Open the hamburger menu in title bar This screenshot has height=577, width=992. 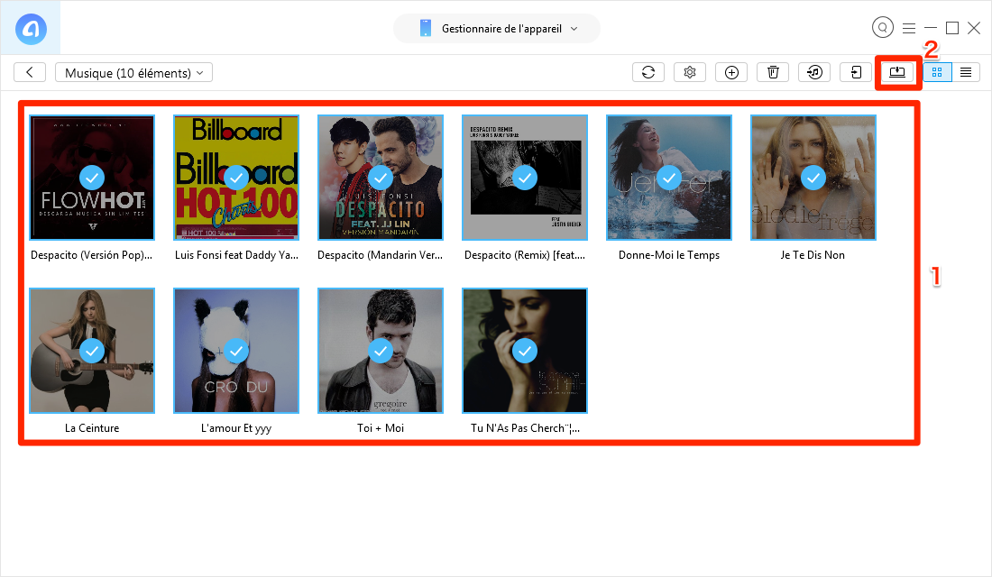click(909, 28)
